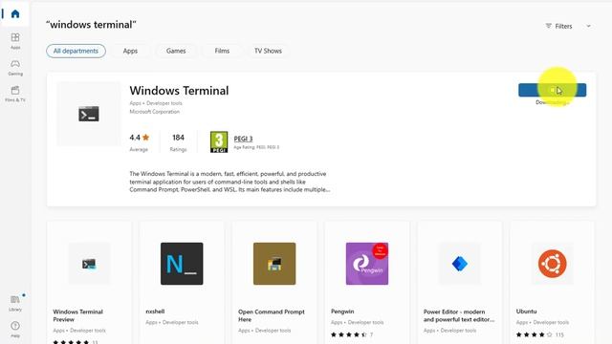Click the Power Editor card title

459,315
